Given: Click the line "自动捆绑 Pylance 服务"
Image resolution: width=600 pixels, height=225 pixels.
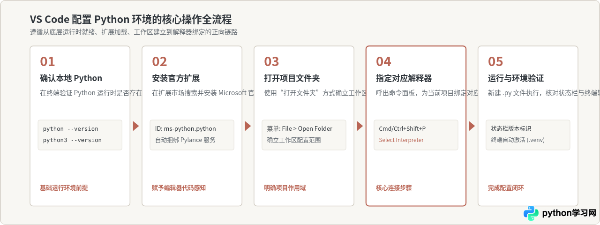Looking at the screenshot, I should click(186, 140).
